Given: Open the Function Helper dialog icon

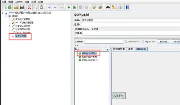Looking at the screenshot, I should coord(121,7).
